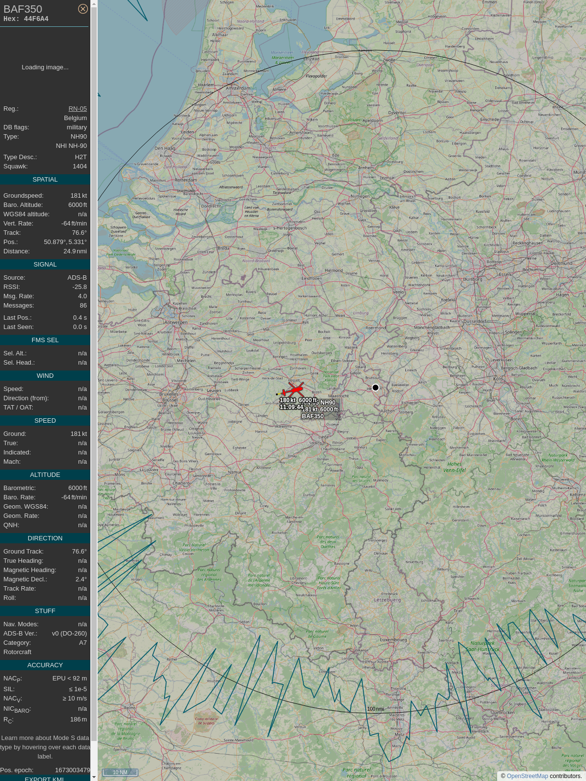
Task: Click the red NH90 helicopter icon
Action: (294, 390)
